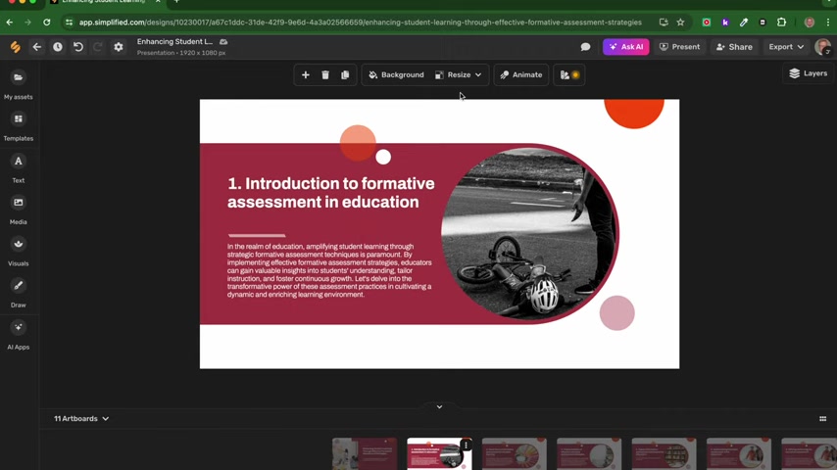Delete artboard using trash icon
The height and width of the screenshot is (470, 837).
tap(325, 74)
